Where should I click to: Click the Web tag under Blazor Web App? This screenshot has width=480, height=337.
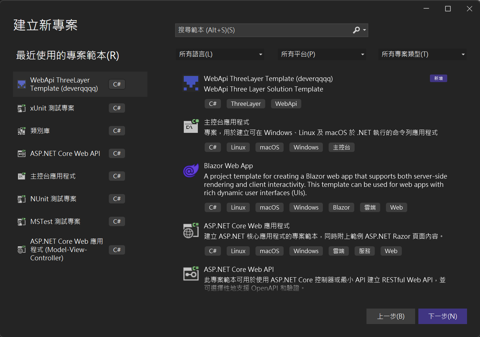point(396,207)
